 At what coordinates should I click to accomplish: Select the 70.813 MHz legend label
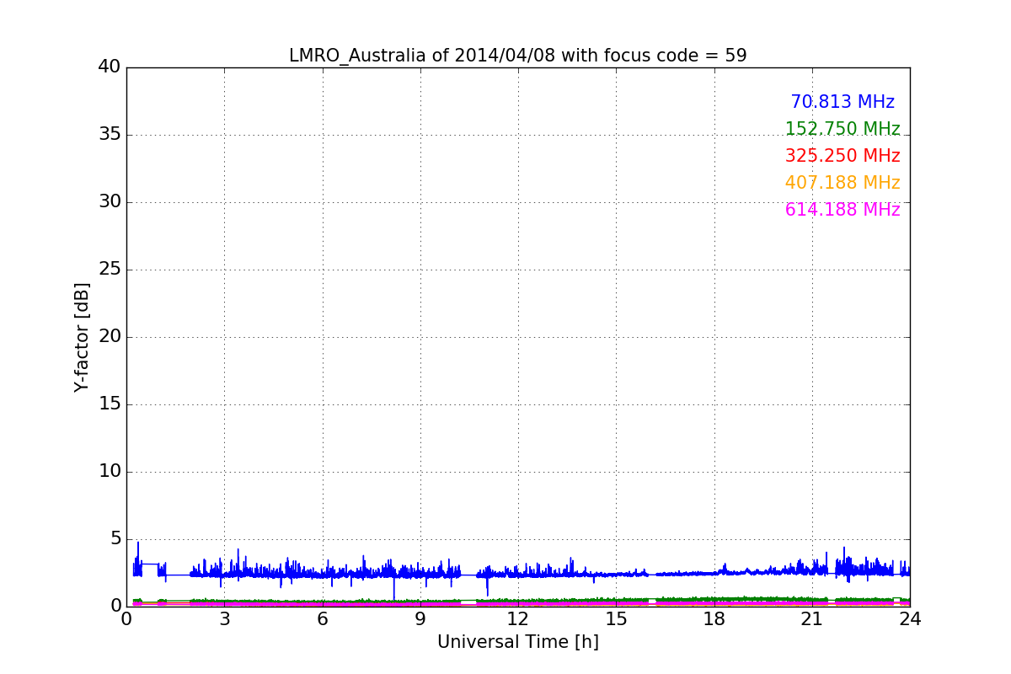(x=842, y=102)
